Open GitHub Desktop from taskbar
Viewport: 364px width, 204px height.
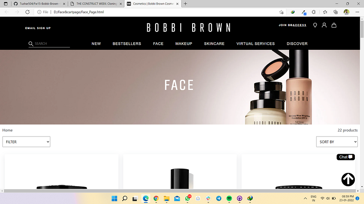click(240, 199)
